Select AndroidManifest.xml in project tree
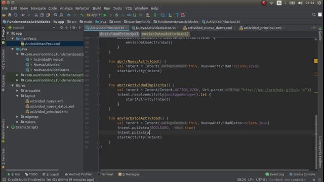 coord(43,44)
